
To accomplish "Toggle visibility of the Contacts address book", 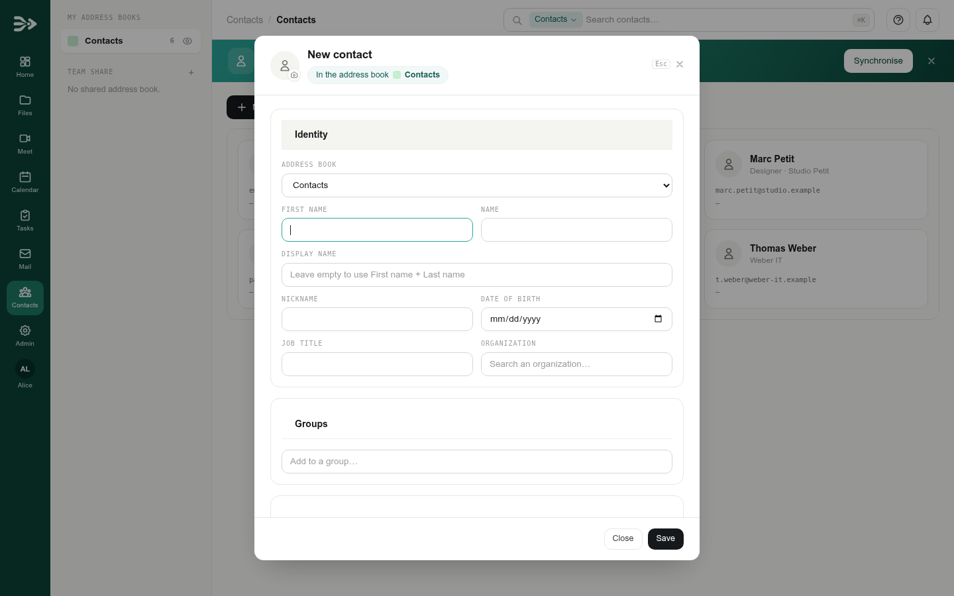I will (187, 41).
